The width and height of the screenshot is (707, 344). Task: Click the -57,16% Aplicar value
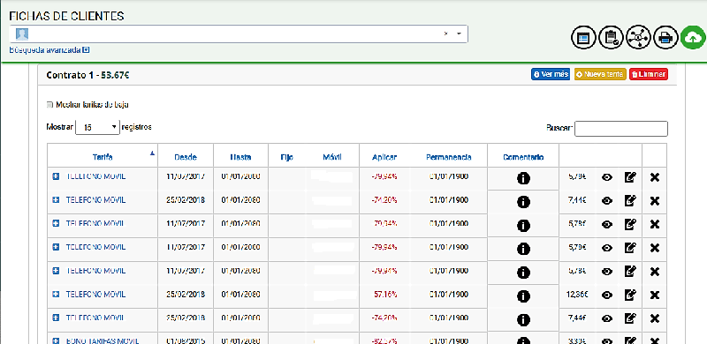385,295
